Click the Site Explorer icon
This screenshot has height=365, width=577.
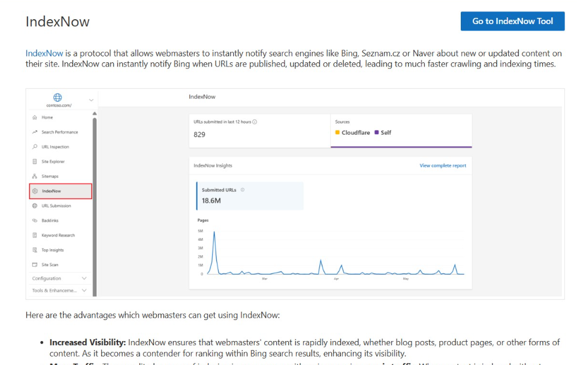click(x=35, y=162)
